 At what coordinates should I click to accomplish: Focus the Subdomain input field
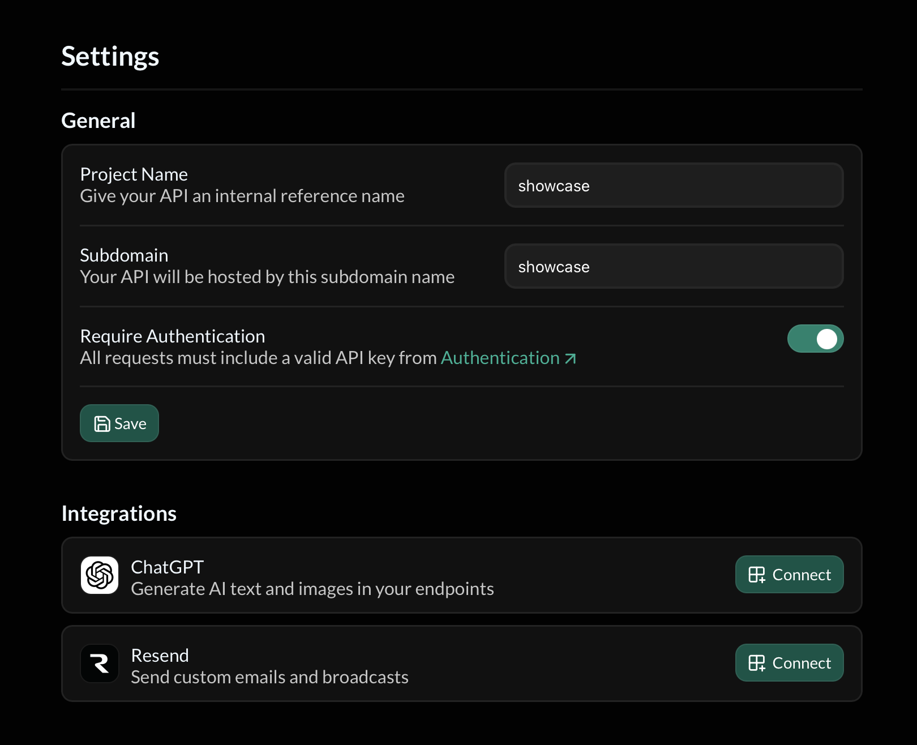pyautogui.click(x=674, y=266)
